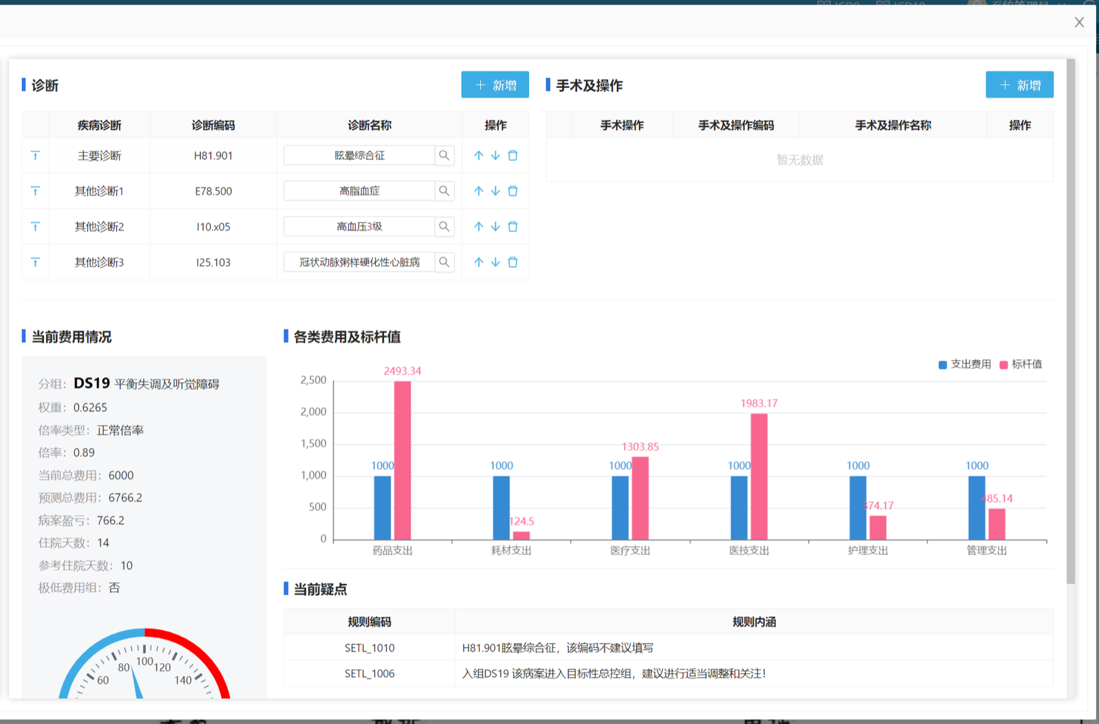1099x724 pixels.
Task: Click the 手术及操作编码 column header
Action: click(736, 125)
